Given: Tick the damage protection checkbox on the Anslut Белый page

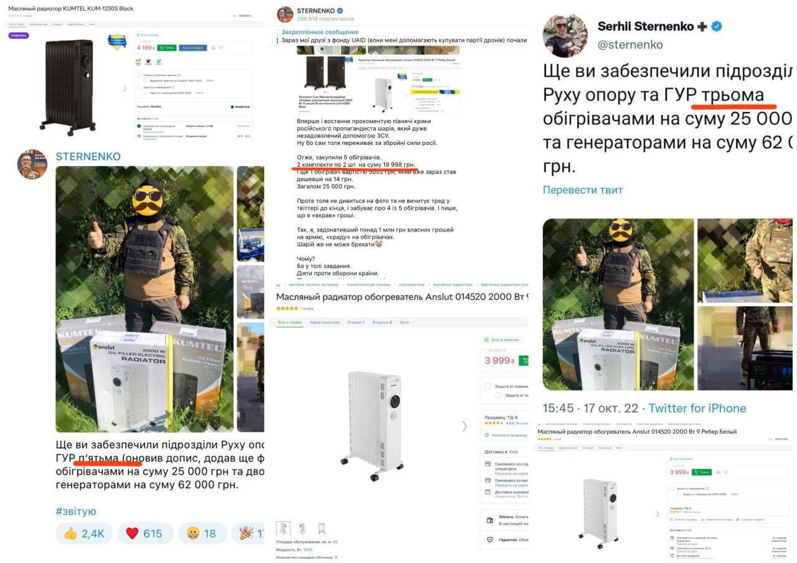Looking at the screenshot, I should point(672,488).
